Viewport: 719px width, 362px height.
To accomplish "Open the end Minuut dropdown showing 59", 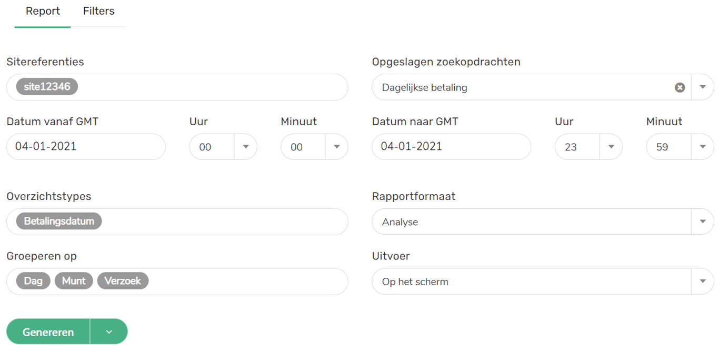I will coord(703,147).
